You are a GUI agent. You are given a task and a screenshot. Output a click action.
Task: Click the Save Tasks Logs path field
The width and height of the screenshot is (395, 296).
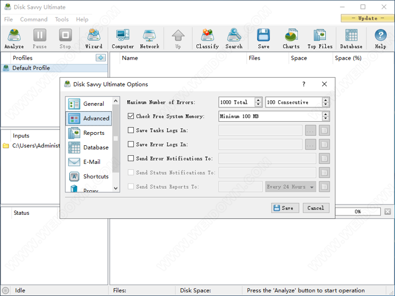[x=260, y=130]
